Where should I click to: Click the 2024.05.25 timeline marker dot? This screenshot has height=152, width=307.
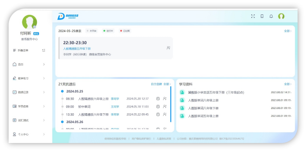[x=62, y=91]
